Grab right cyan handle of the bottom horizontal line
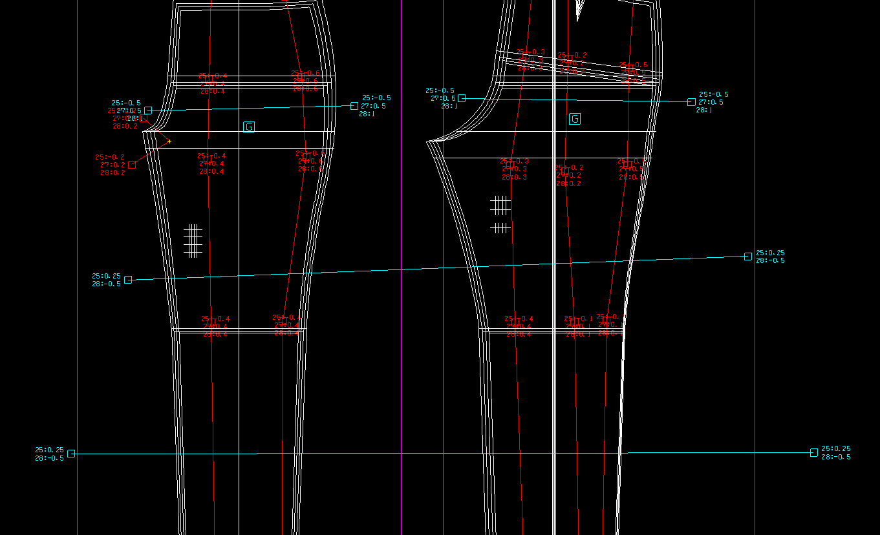 pyautogui.click(x=814, y=453)
